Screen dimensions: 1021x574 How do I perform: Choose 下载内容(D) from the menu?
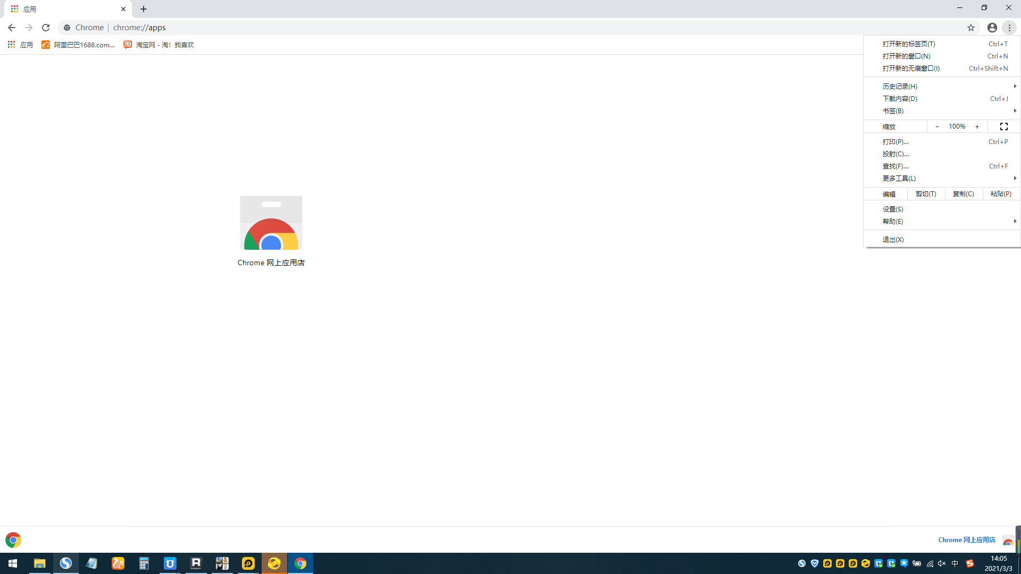[x=900, y=98]
